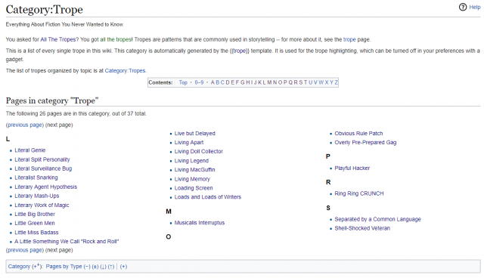Open Little Big Brother page
The width and height of the screenshot is (484, 278).
[x=35, y=214]
